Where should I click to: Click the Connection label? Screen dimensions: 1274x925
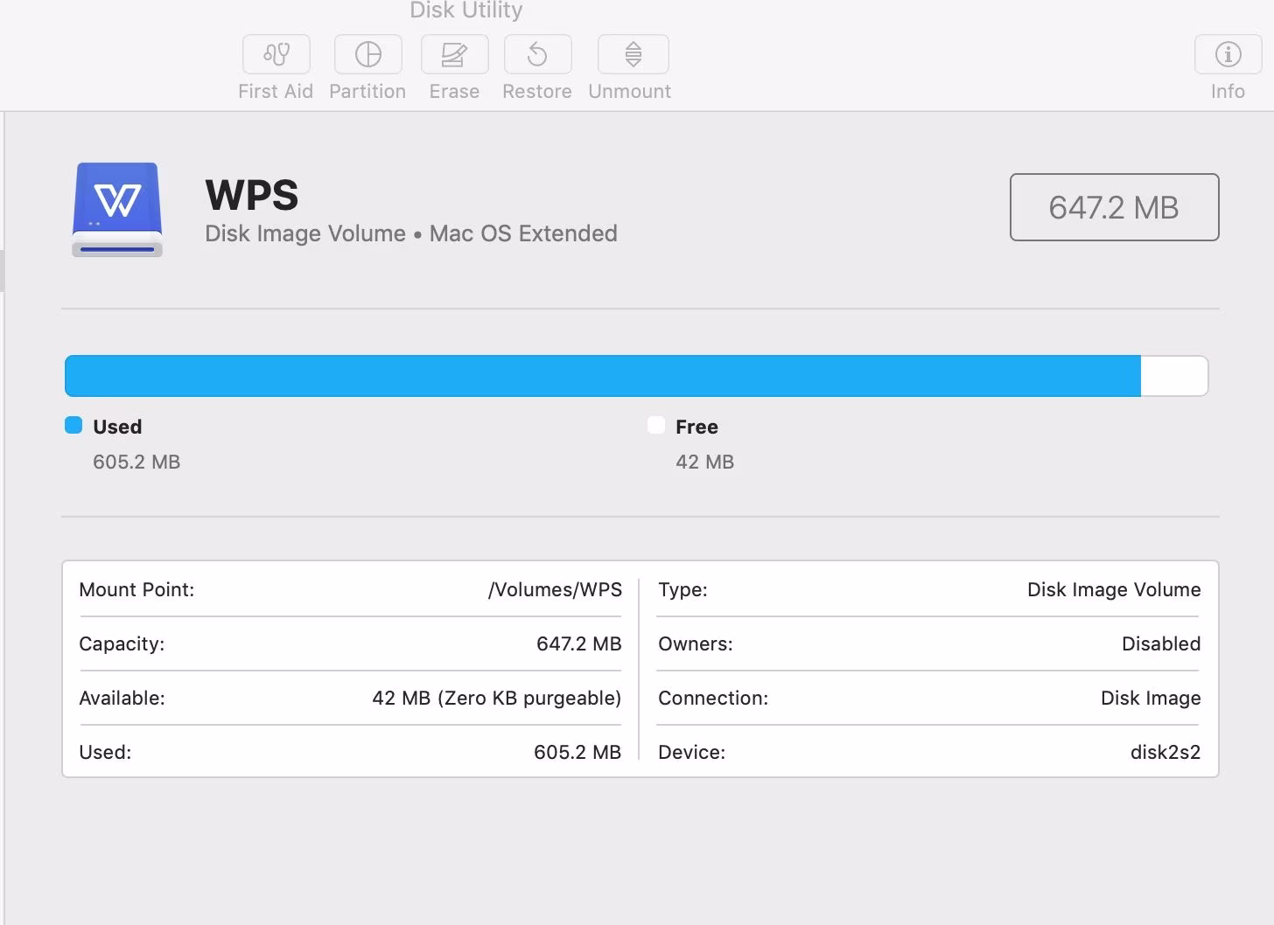coord(713,698)
